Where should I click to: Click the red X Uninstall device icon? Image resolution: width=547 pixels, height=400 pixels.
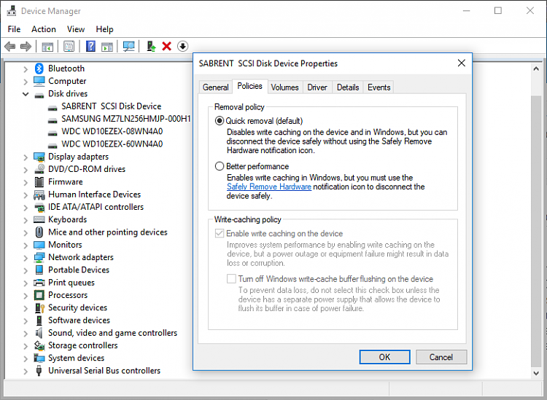(167, 47)
